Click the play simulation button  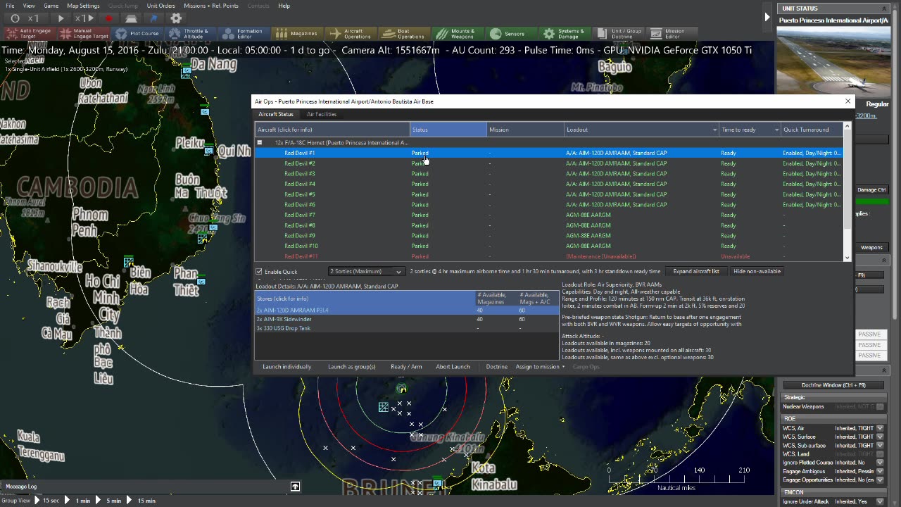pyautogui.click(x=61, y=18)
